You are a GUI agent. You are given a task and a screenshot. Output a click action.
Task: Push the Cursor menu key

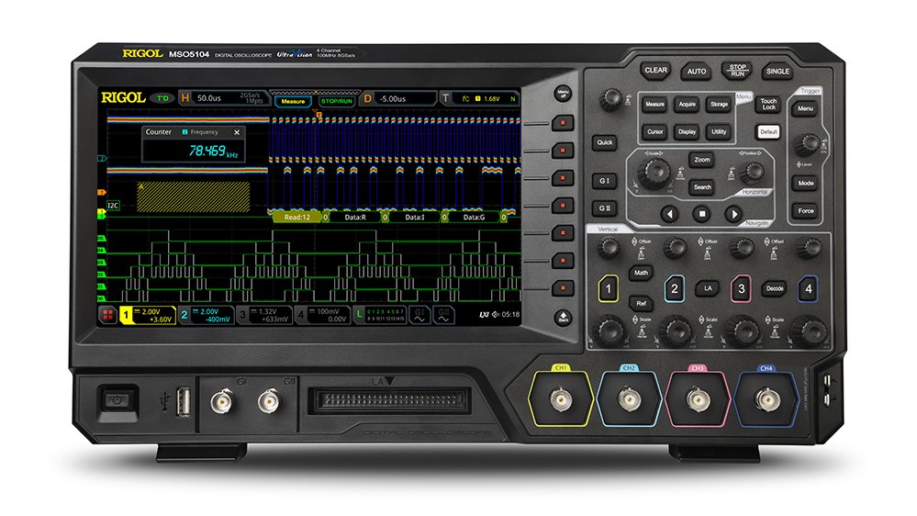tap(655, 131)
